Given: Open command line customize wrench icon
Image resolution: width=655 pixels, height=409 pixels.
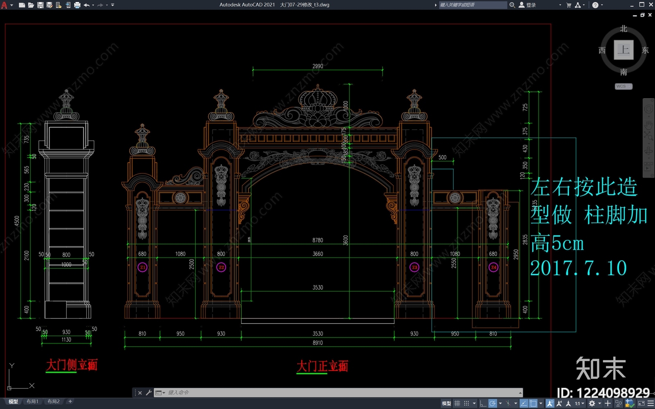Looking at the screenshot, I should coord(149,393).
